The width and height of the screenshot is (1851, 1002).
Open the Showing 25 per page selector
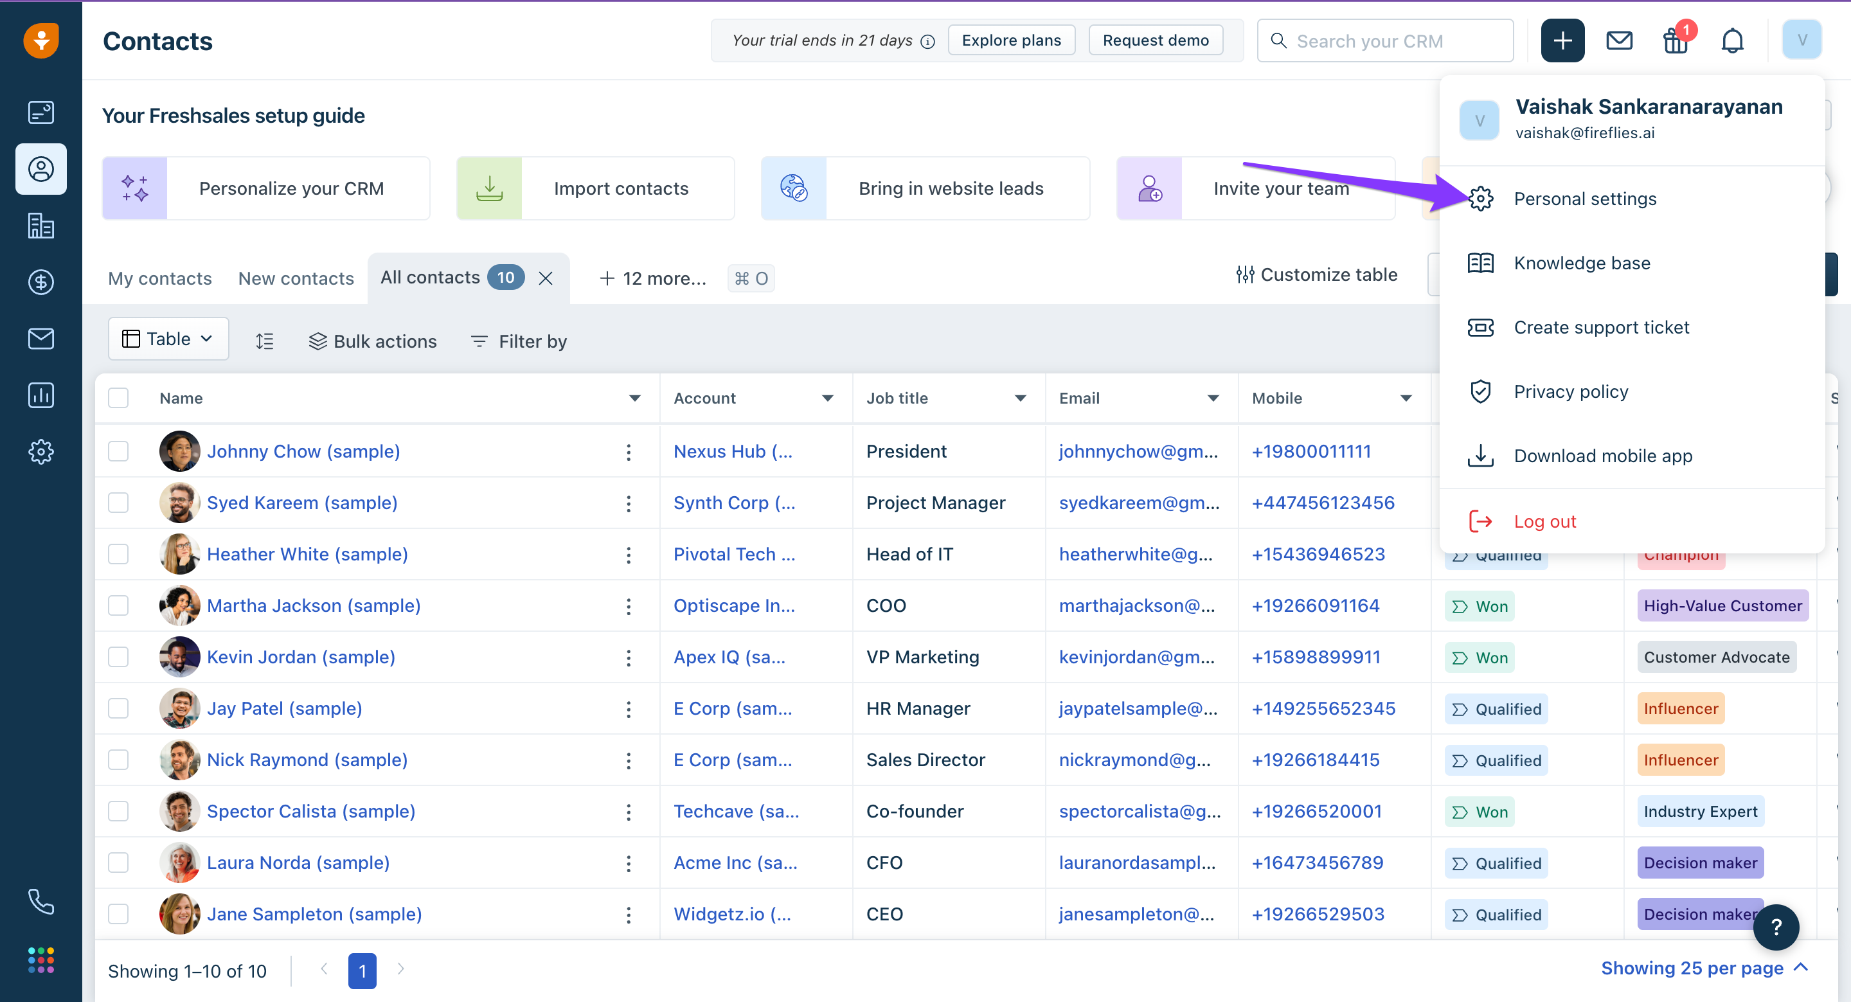[1704, 968]
